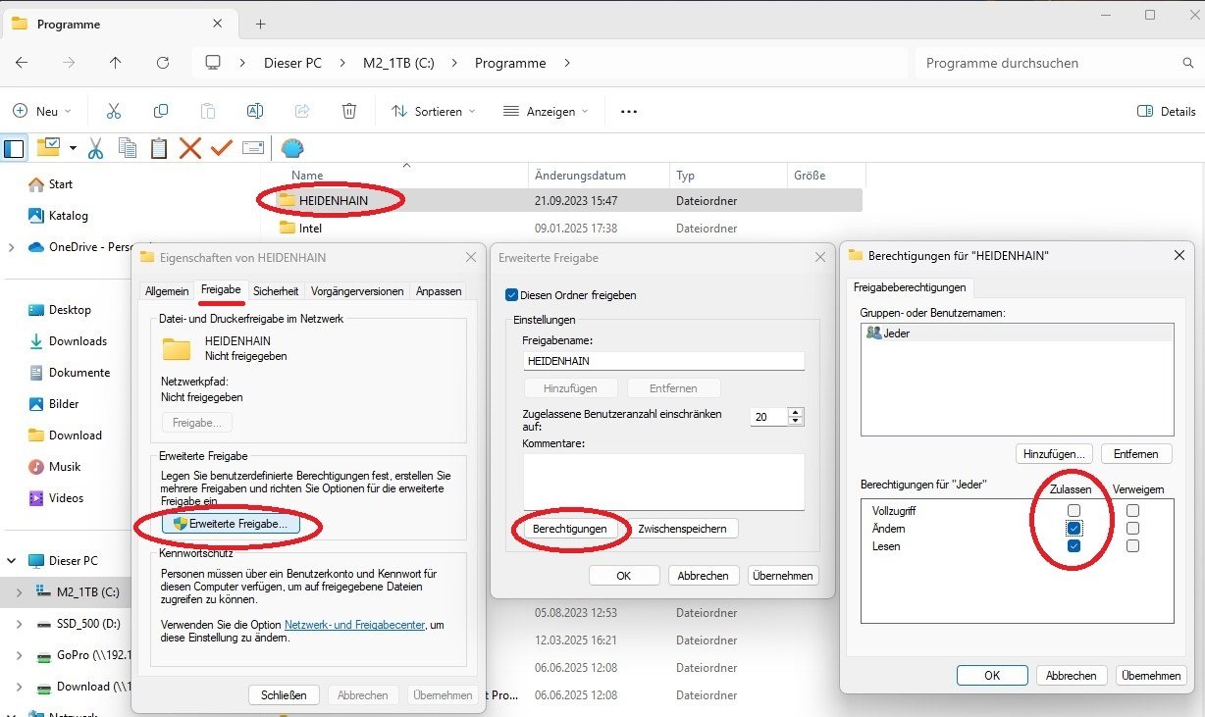Click the Cut scissors icon in command bar
Image resolution: width=1205 pixels, height=717 pixels.
coord(114,111)
